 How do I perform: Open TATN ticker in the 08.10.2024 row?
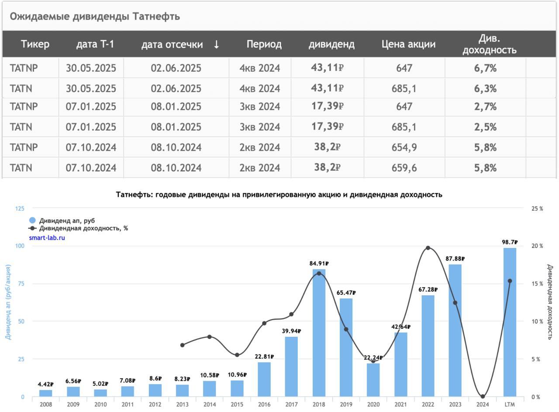[x=21, y=168]
